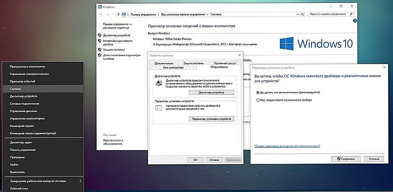Choose 'Программы и компоненты' from context menu
This screenshot has width=393, height=192.
pyautogui.click(x=42, y=67)
